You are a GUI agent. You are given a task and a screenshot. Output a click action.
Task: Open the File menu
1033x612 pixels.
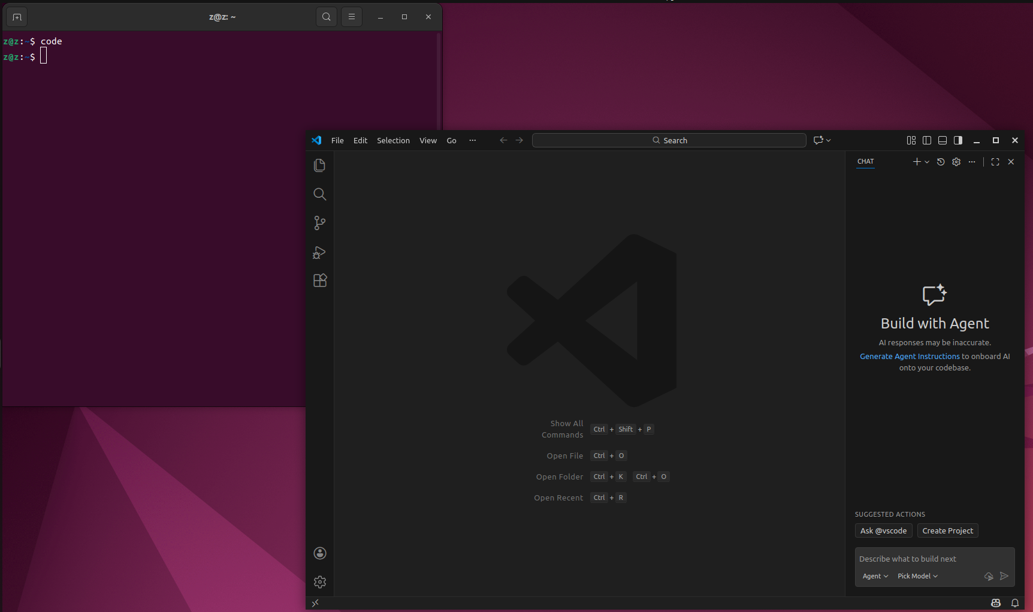pos(337,140)
